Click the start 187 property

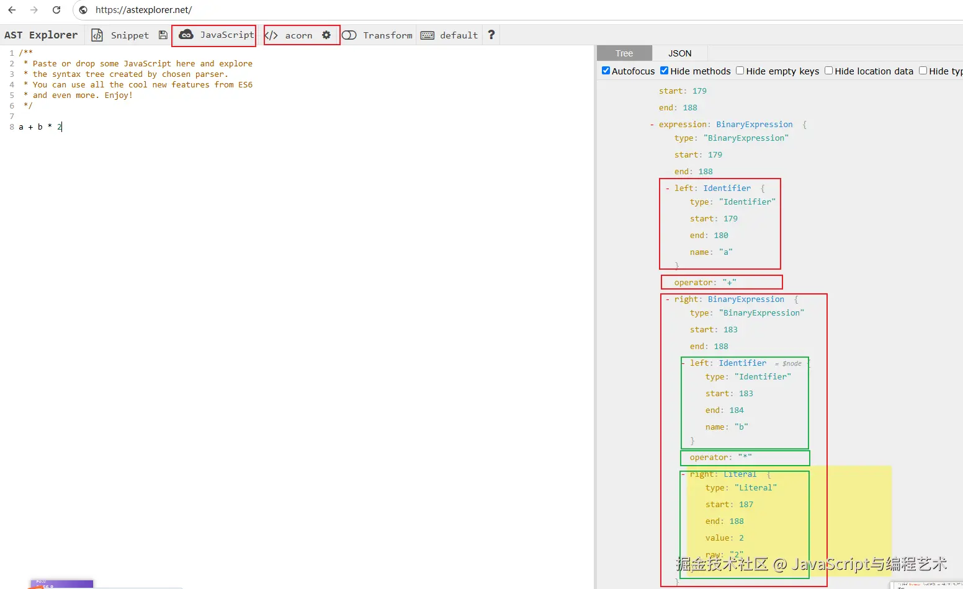click(729, 505)
